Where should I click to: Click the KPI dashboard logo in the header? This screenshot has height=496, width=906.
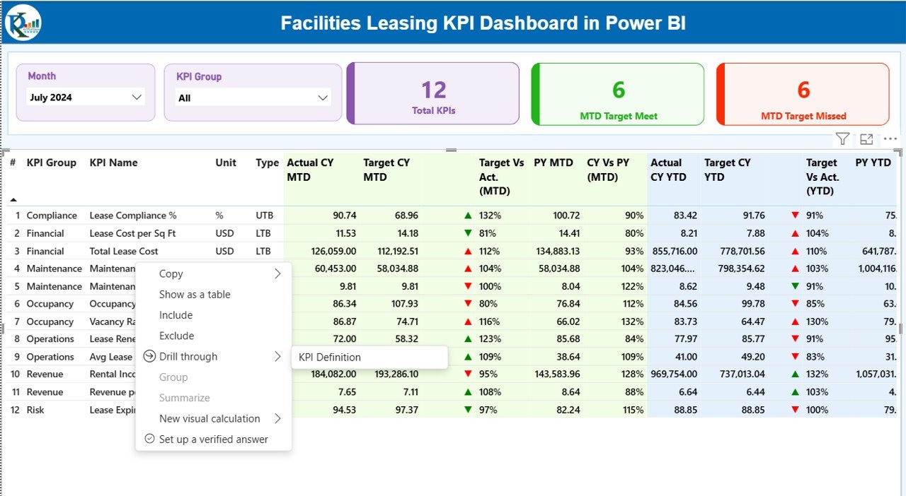(23, 22)
